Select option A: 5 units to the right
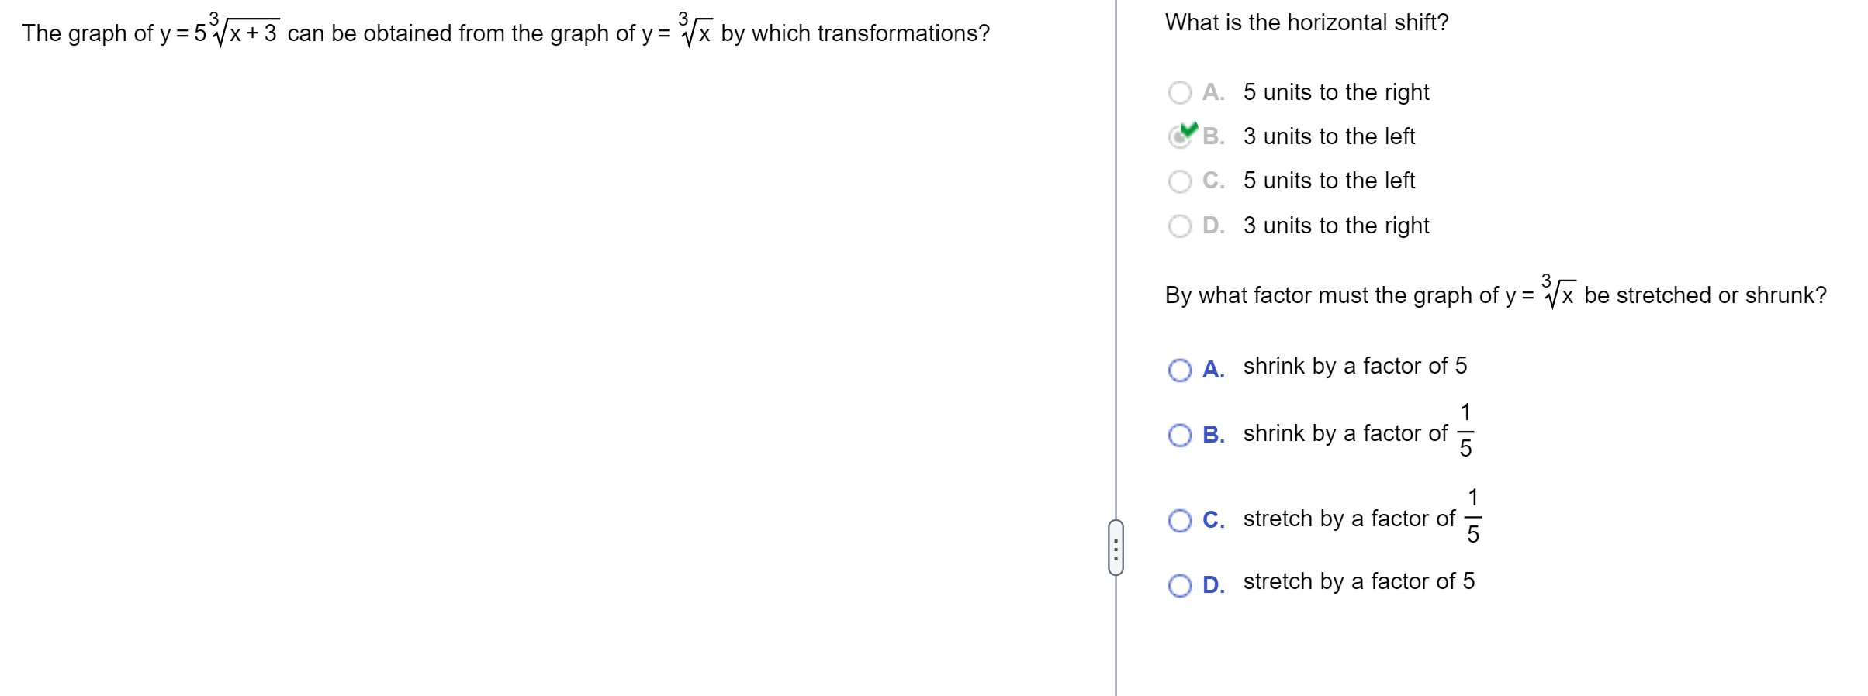1868x696 pixels. (1179, 92)
